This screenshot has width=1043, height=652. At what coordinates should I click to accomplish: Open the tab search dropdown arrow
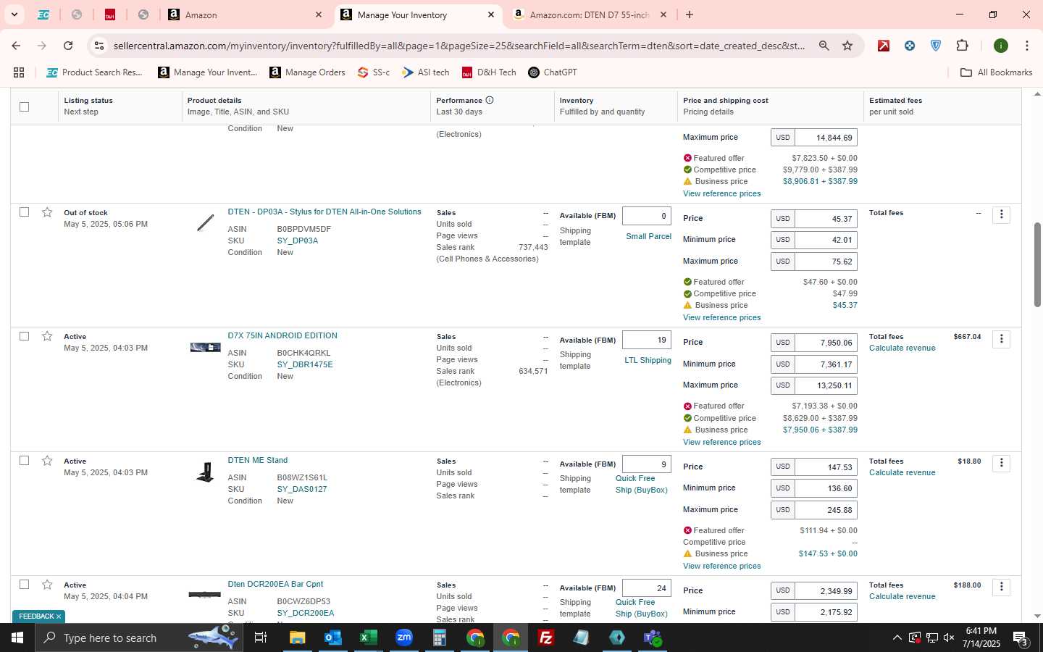pyautogui.click(x=14, y=14)
